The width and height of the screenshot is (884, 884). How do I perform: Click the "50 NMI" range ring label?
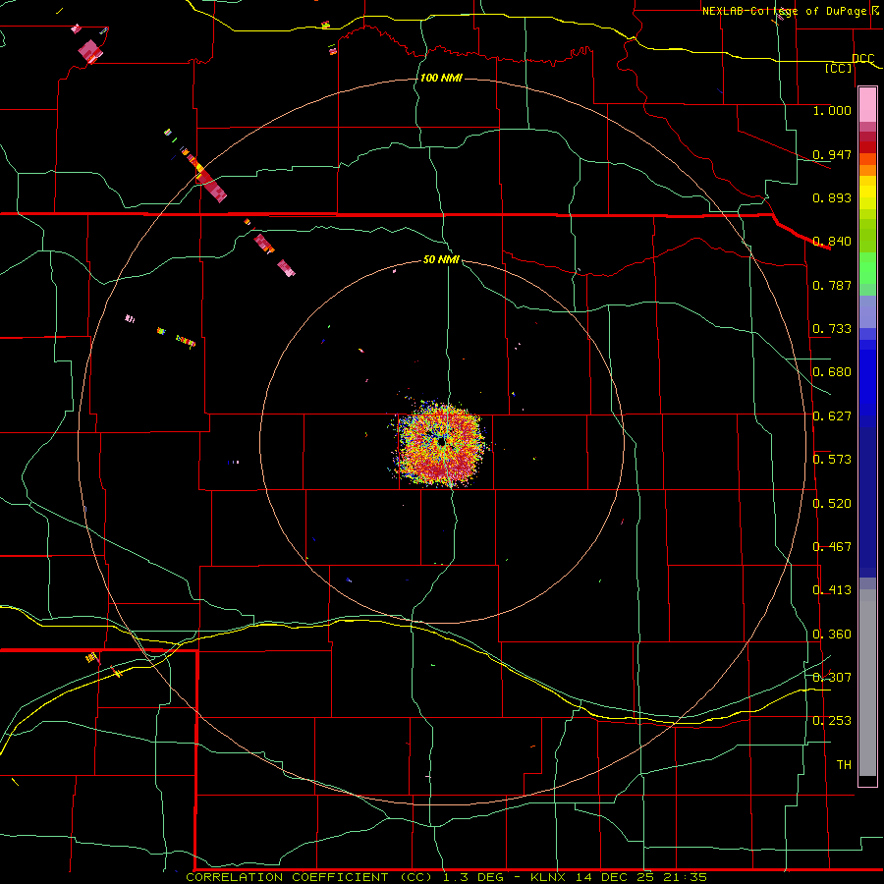point(441,259)
